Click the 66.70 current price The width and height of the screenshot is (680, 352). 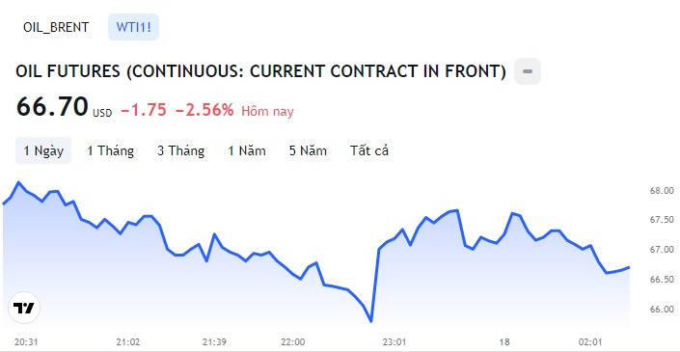52,107
